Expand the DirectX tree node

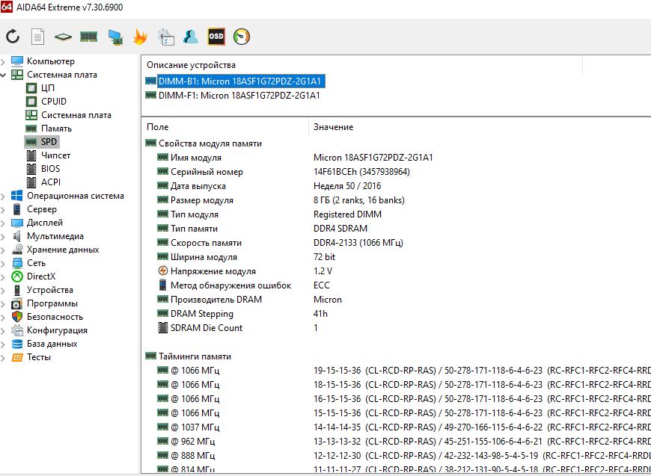click(x=3, y=276)
